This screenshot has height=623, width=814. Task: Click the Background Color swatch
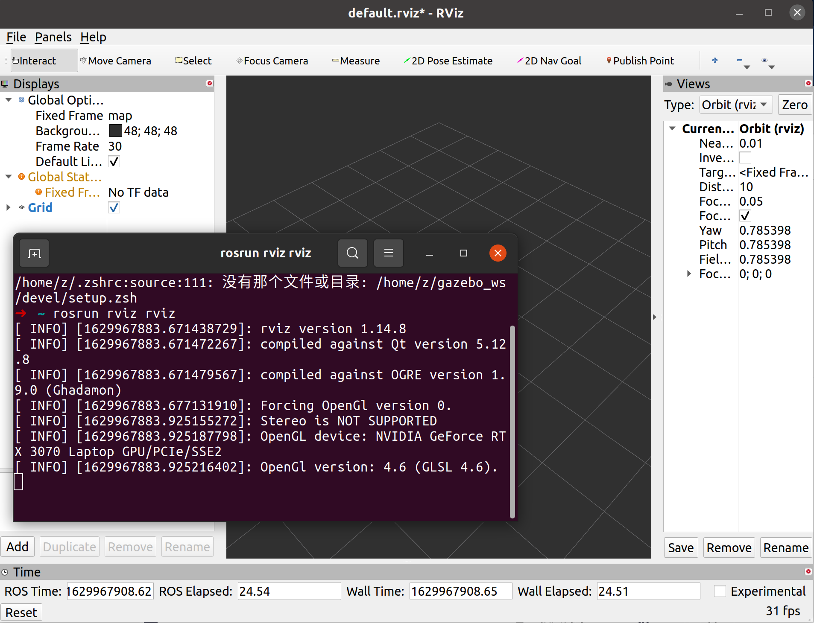pos(115,131)
